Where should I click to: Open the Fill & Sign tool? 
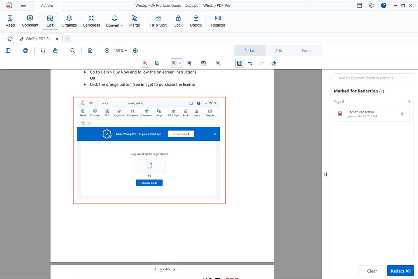[x=158, y=21]
